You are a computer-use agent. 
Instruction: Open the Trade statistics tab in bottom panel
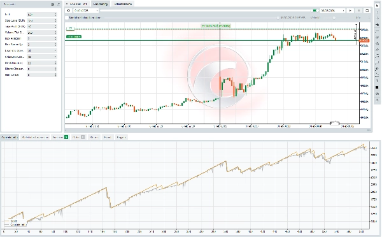35,137
